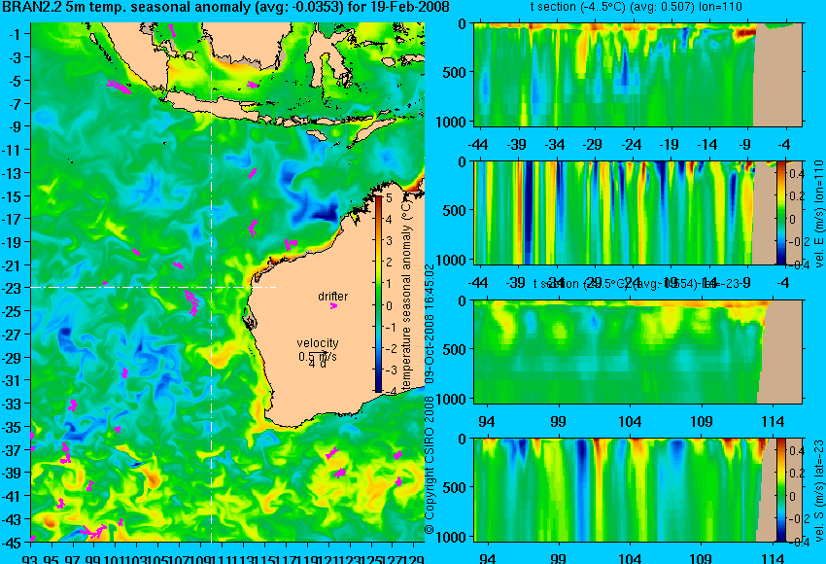Click the '114' tick under the lat=-23 temperature section
This screenshot has width=826, height=564.
coord(773,422)
